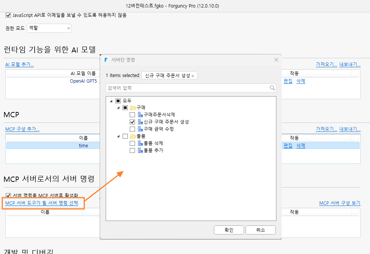Collapse the 구매 tree node
370x254 pixels.
(x=118, y=108)
